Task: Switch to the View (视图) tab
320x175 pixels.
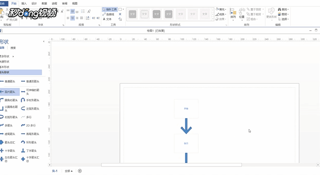Action: pyautogui.click(x=75, y=3)
